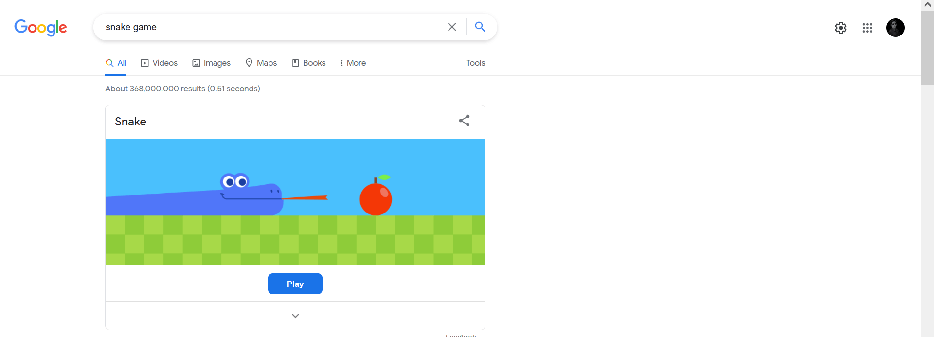Open the settings gear icon
The height and width of the screenshot is (337, 934).
point(841,28)
